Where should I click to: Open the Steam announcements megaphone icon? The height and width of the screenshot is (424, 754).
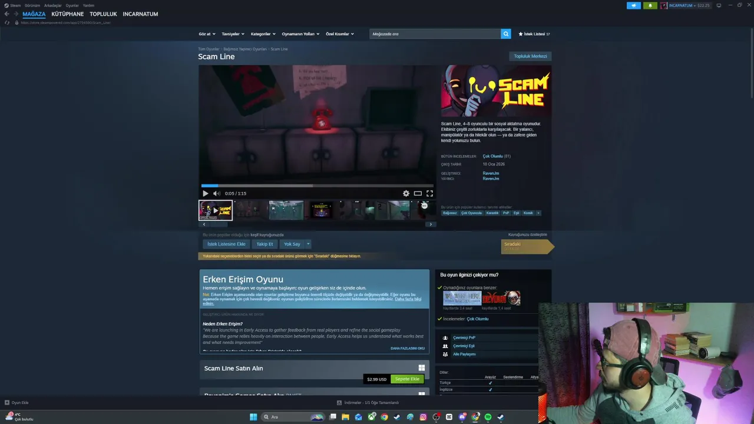click(633, 5)
